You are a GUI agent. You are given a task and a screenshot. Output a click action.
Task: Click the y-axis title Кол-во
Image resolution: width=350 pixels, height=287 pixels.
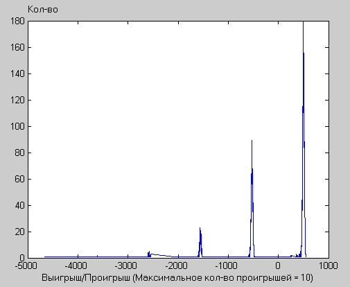(x=43, y=10)
